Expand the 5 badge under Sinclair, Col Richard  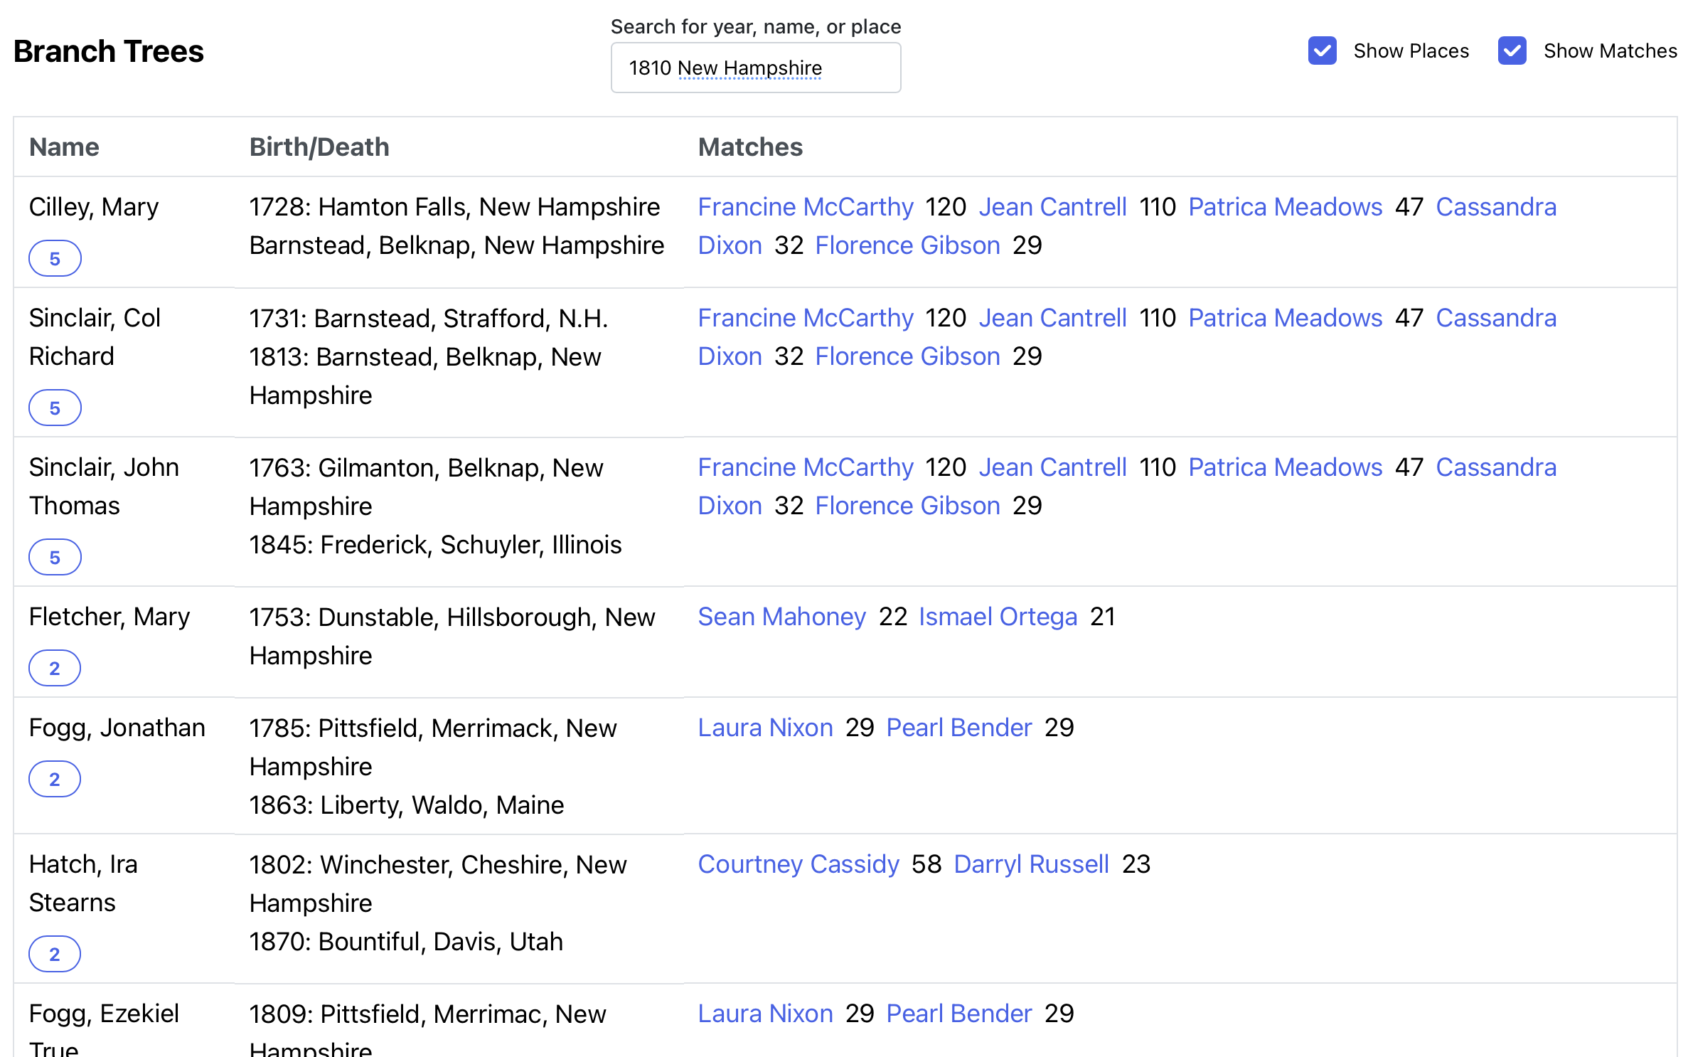click(x=55, y=408)
